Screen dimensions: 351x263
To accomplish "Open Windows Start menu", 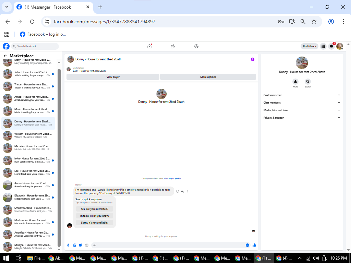I will [6, 258].
